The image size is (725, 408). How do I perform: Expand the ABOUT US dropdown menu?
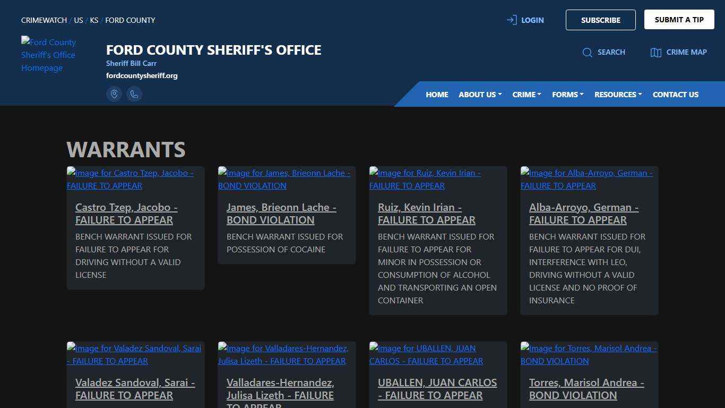point(479,94)
